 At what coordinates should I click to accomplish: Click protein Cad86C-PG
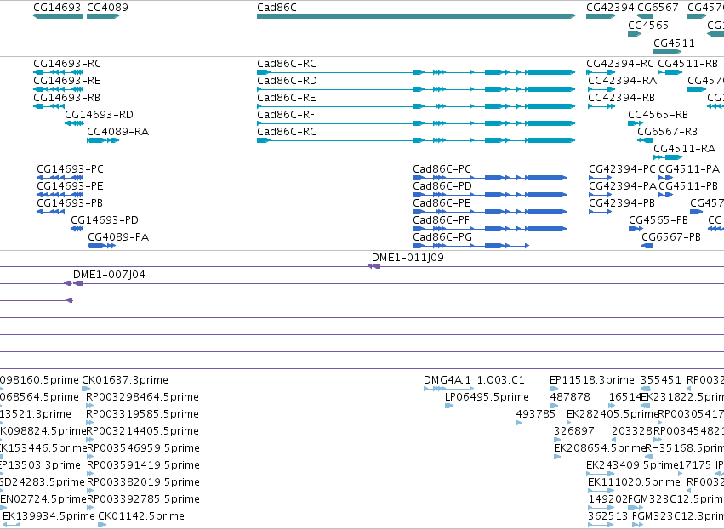click(471, 246)
